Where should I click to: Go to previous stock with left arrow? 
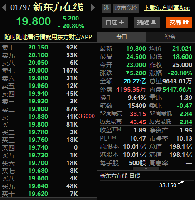(4, 7)
